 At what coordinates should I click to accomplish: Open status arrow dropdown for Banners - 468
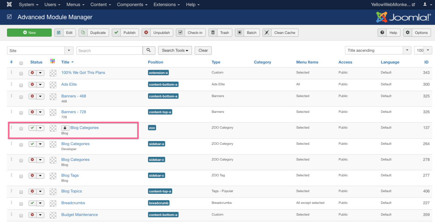pos(40,96)
